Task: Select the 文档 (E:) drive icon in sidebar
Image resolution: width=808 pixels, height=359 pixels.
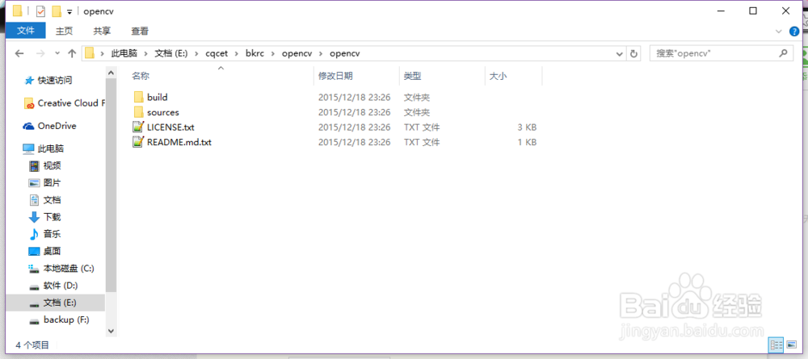Action: pos(34,304)
